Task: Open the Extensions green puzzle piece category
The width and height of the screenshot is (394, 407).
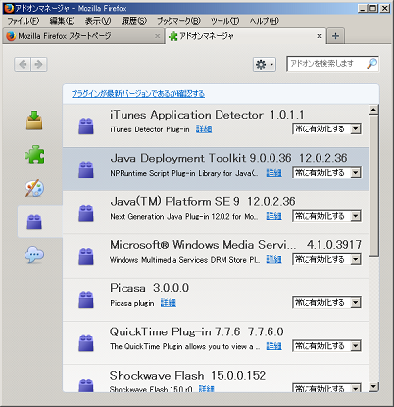Action: (x=34, y=155)
